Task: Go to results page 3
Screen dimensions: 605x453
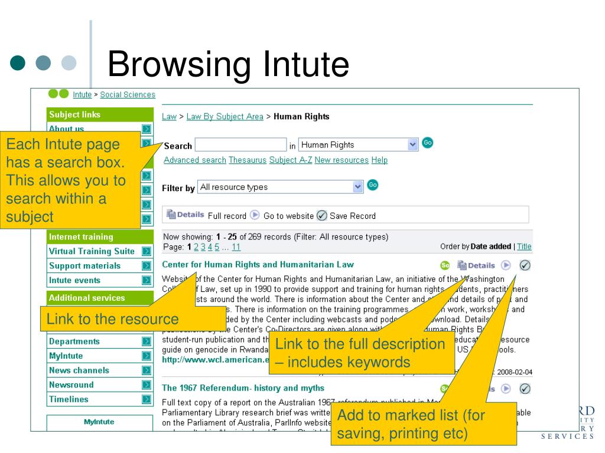Action: (x=203, y=247)
